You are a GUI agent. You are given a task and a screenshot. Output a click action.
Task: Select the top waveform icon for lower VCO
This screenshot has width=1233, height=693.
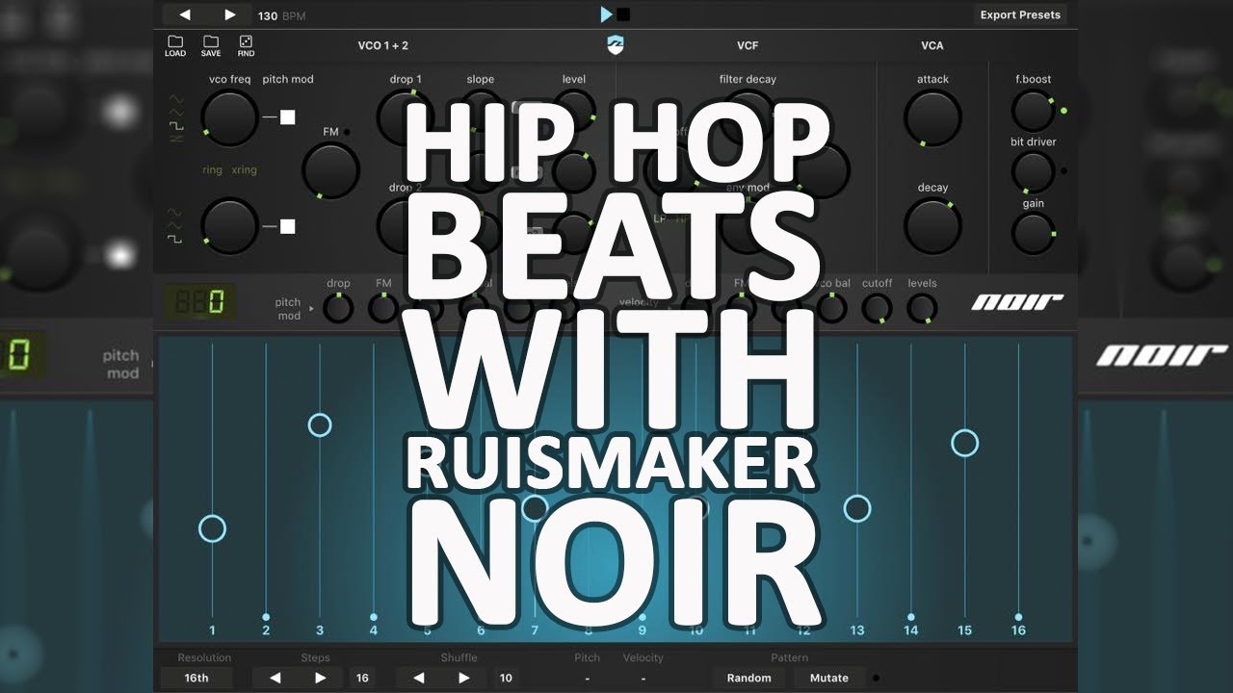[x=176, y=212]
